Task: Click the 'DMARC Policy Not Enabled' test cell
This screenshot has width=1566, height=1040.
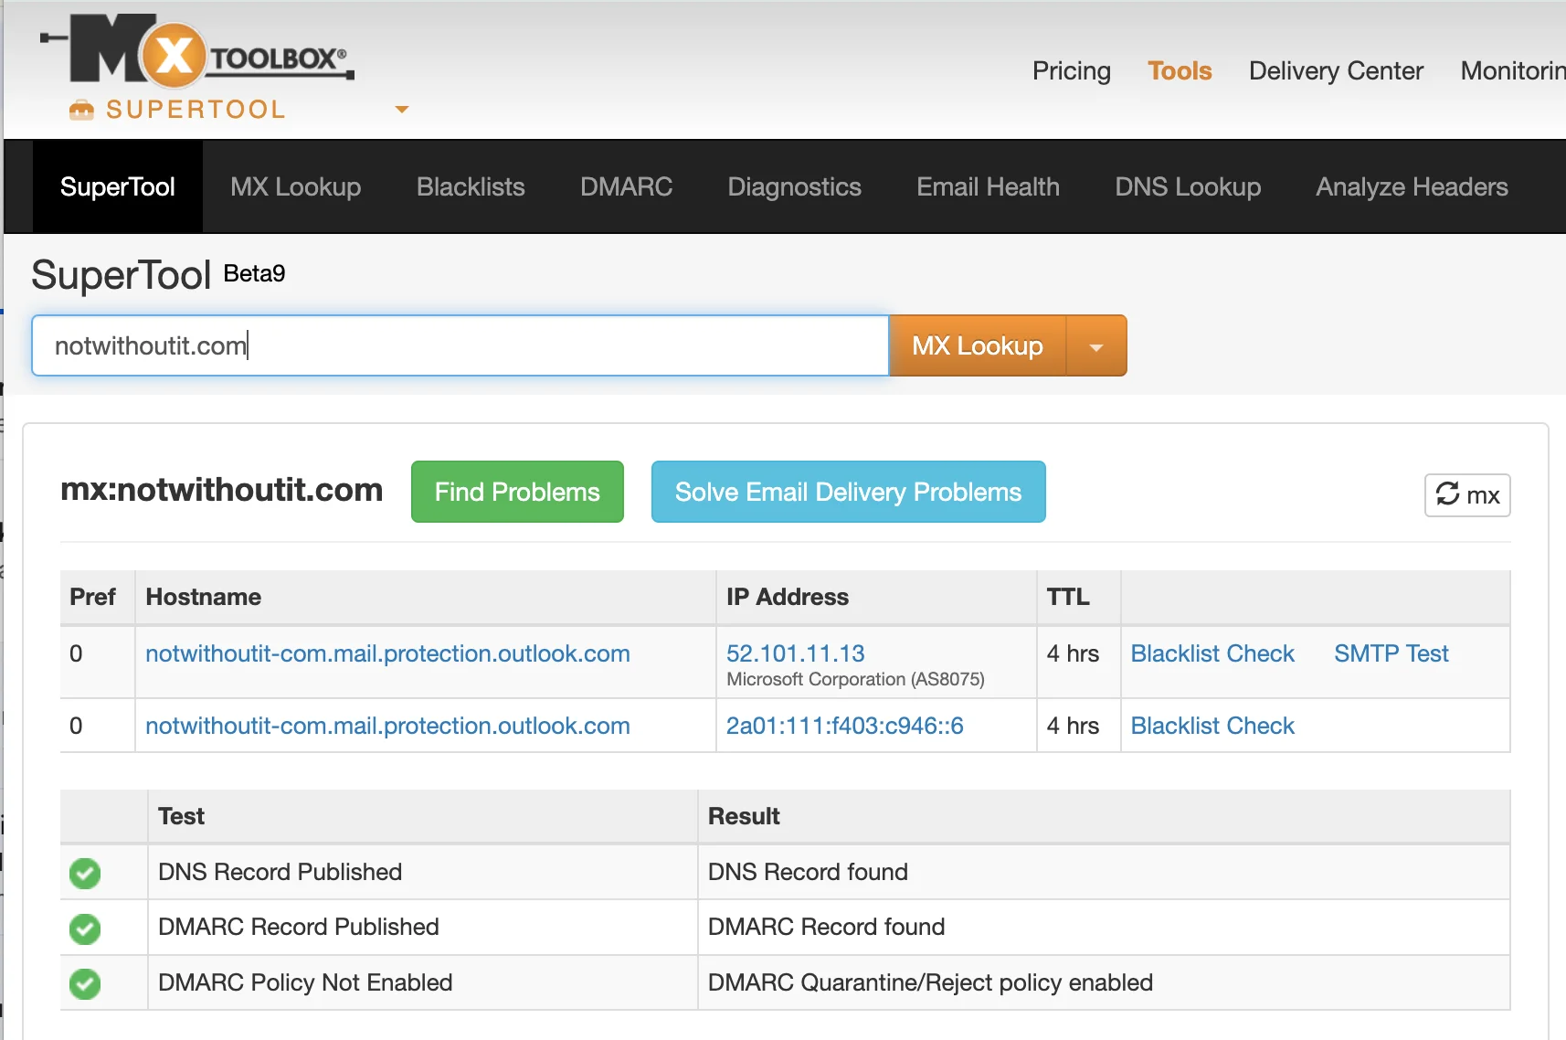Action: click(x=422, y=982)
